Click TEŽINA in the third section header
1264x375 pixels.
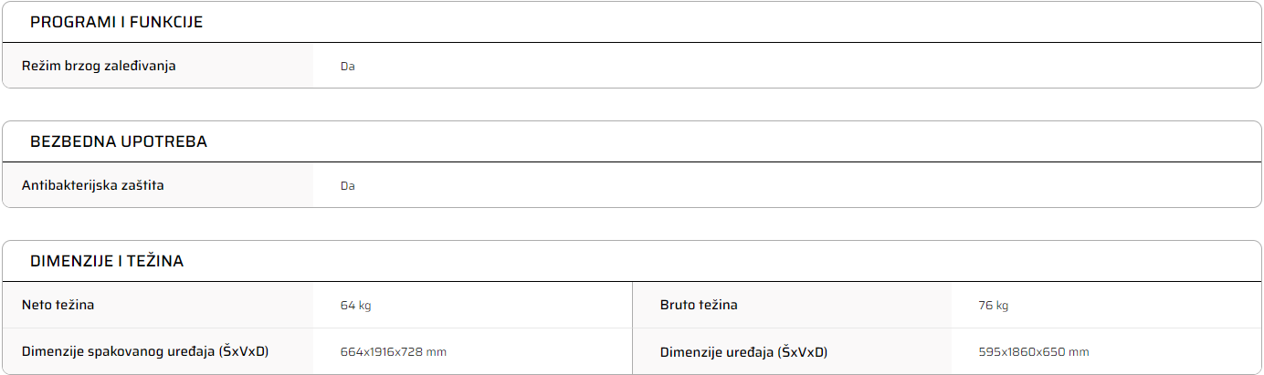coord(155,261)
